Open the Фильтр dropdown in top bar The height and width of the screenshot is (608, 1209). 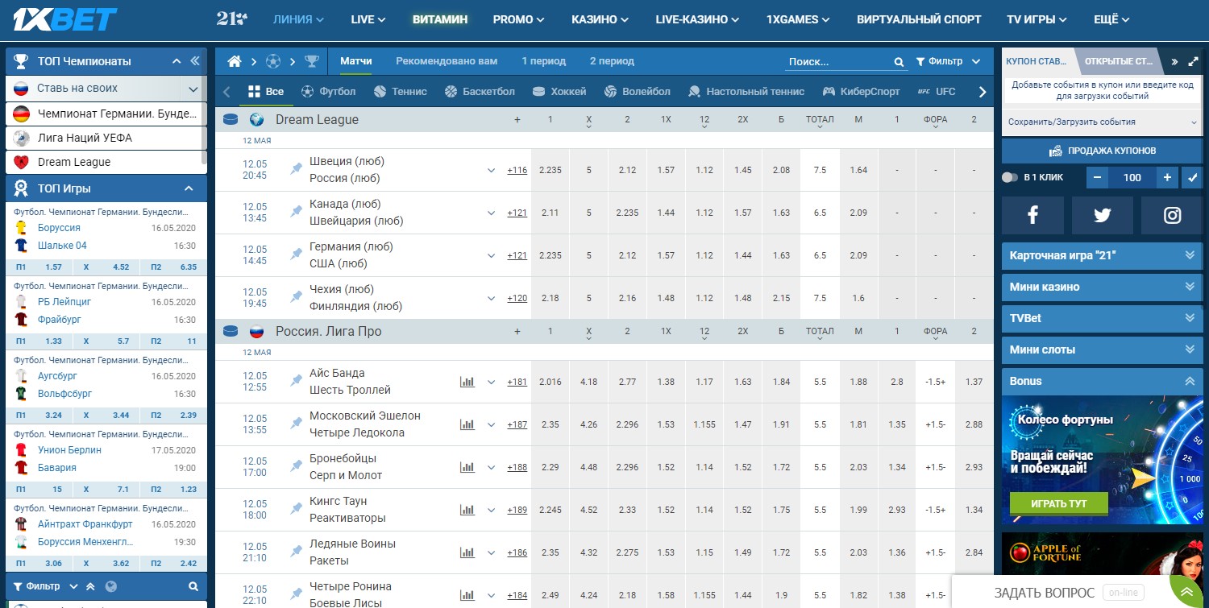coord(948,61)
